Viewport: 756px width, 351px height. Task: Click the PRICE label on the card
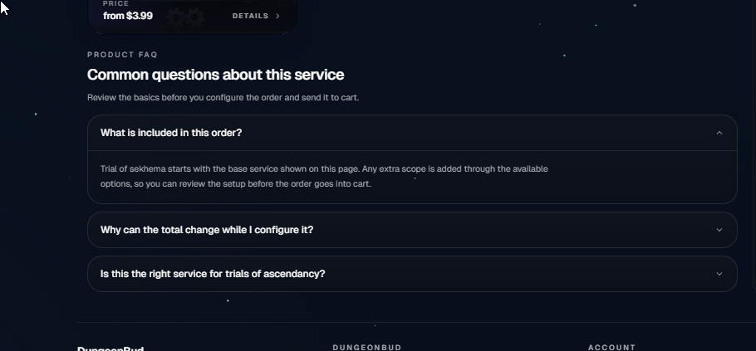115,4
